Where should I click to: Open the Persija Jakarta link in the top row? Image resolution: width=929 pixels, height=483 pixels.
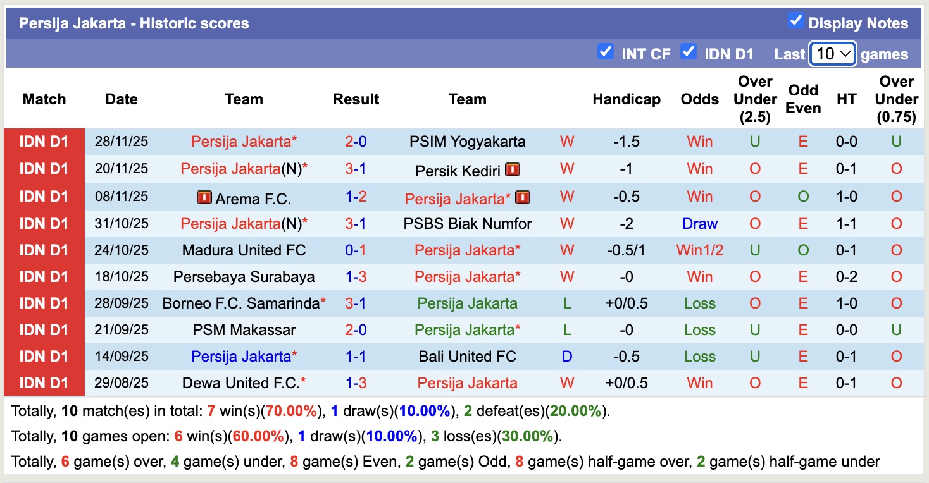pos(244,142)
